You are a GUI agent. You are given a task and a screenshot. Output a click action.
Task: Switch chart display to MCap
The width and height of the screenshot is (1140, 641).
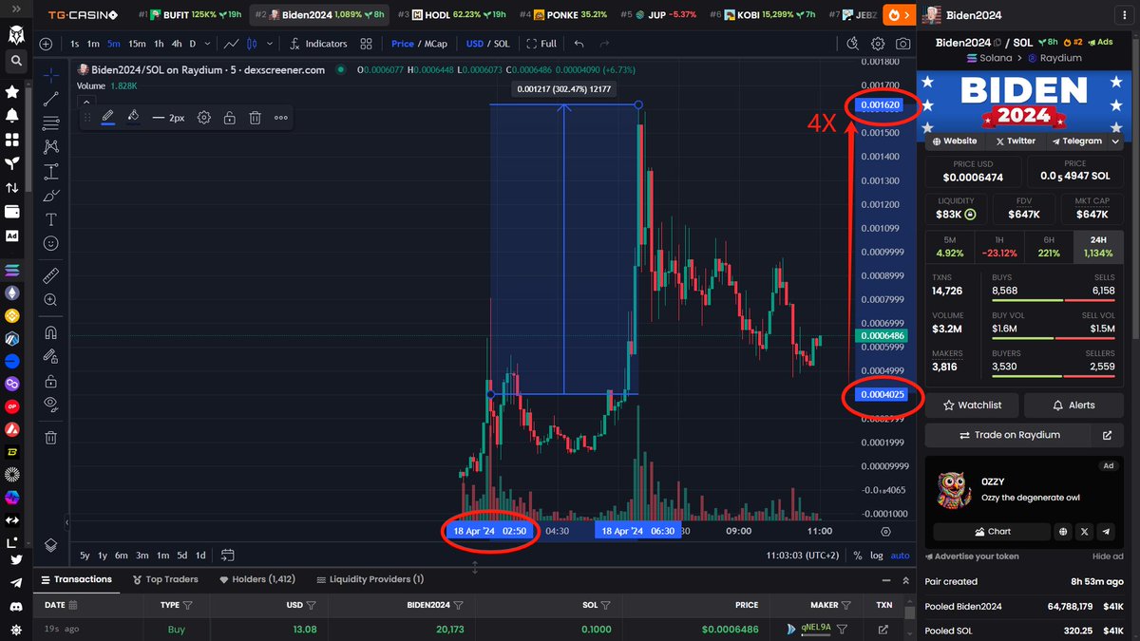pos(438,44)
